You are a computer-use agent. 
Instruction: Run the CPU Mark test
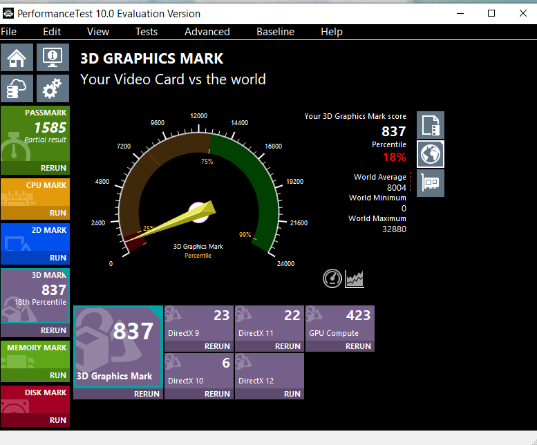click(x=35, y=213)
